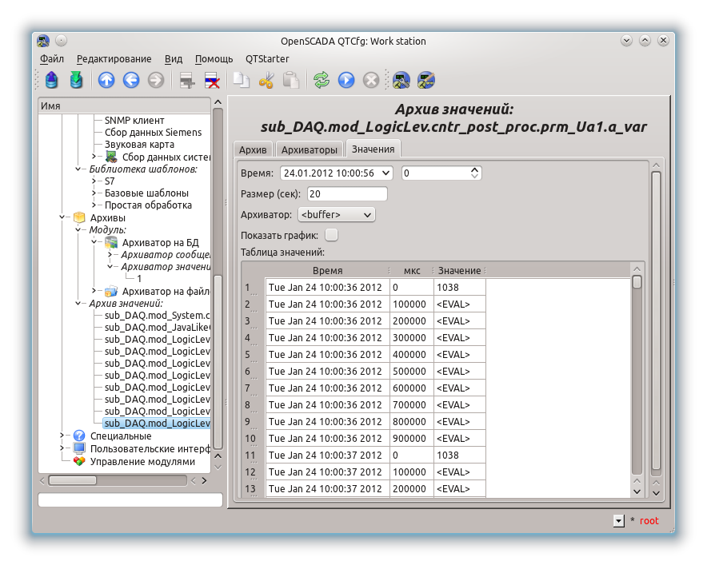707x565 pixels.
Task: Click the save to database icon
Action: 76,80
